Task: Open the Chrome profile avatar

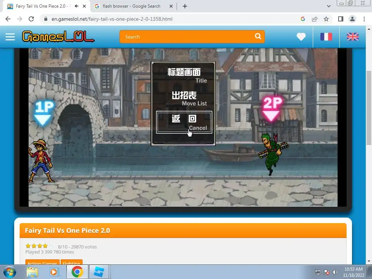Action: pos(352,19)
